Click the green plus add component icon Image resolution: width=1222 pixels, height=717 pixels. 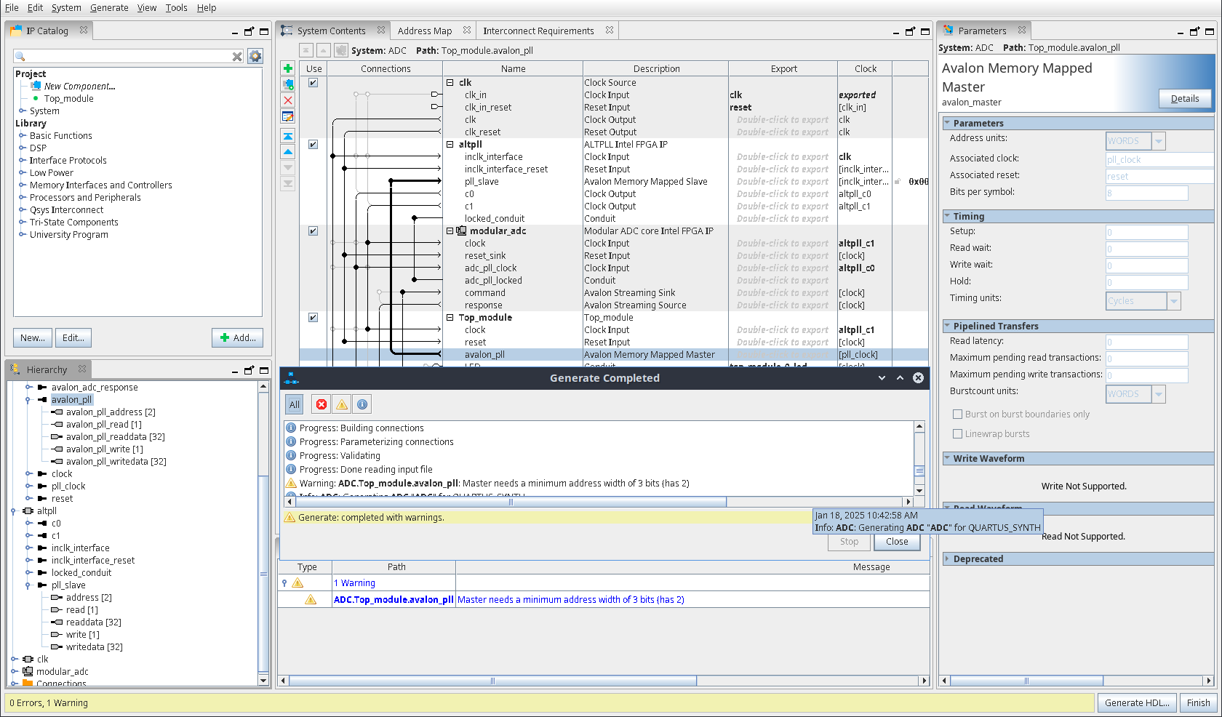[288, 68]
